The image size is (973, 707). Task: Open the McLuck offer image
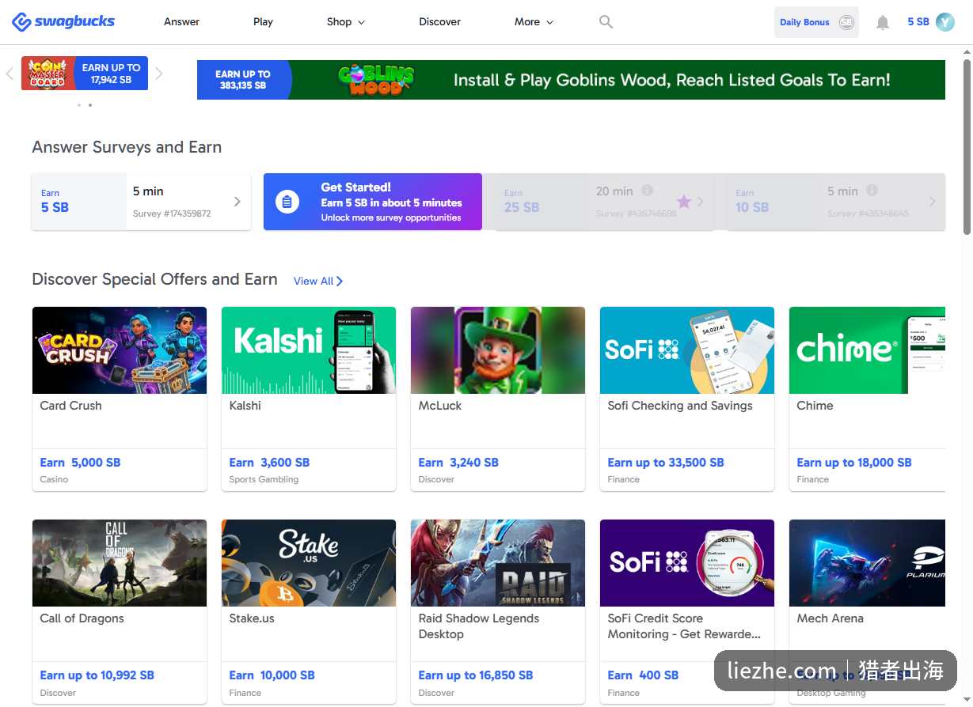coord(498,350)
